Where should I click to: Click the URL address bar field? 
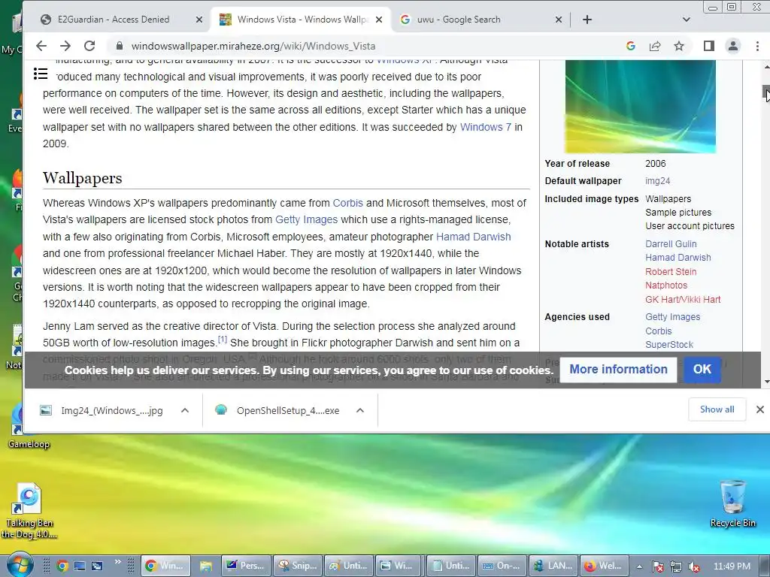(x=363, y=46)
